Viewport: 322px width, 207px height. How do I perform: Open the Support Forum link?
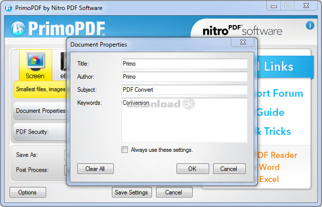pos(280,94)
